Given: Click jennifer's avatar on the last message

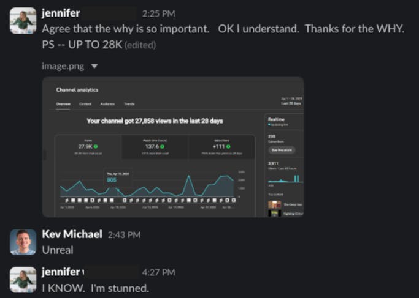Looking at the screenshot, I should click(x=23, y=279).
